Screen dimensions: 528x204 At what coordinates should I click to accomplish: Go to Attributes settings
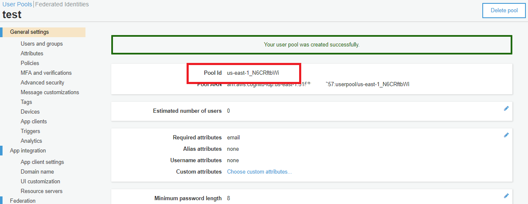(32, 54)
